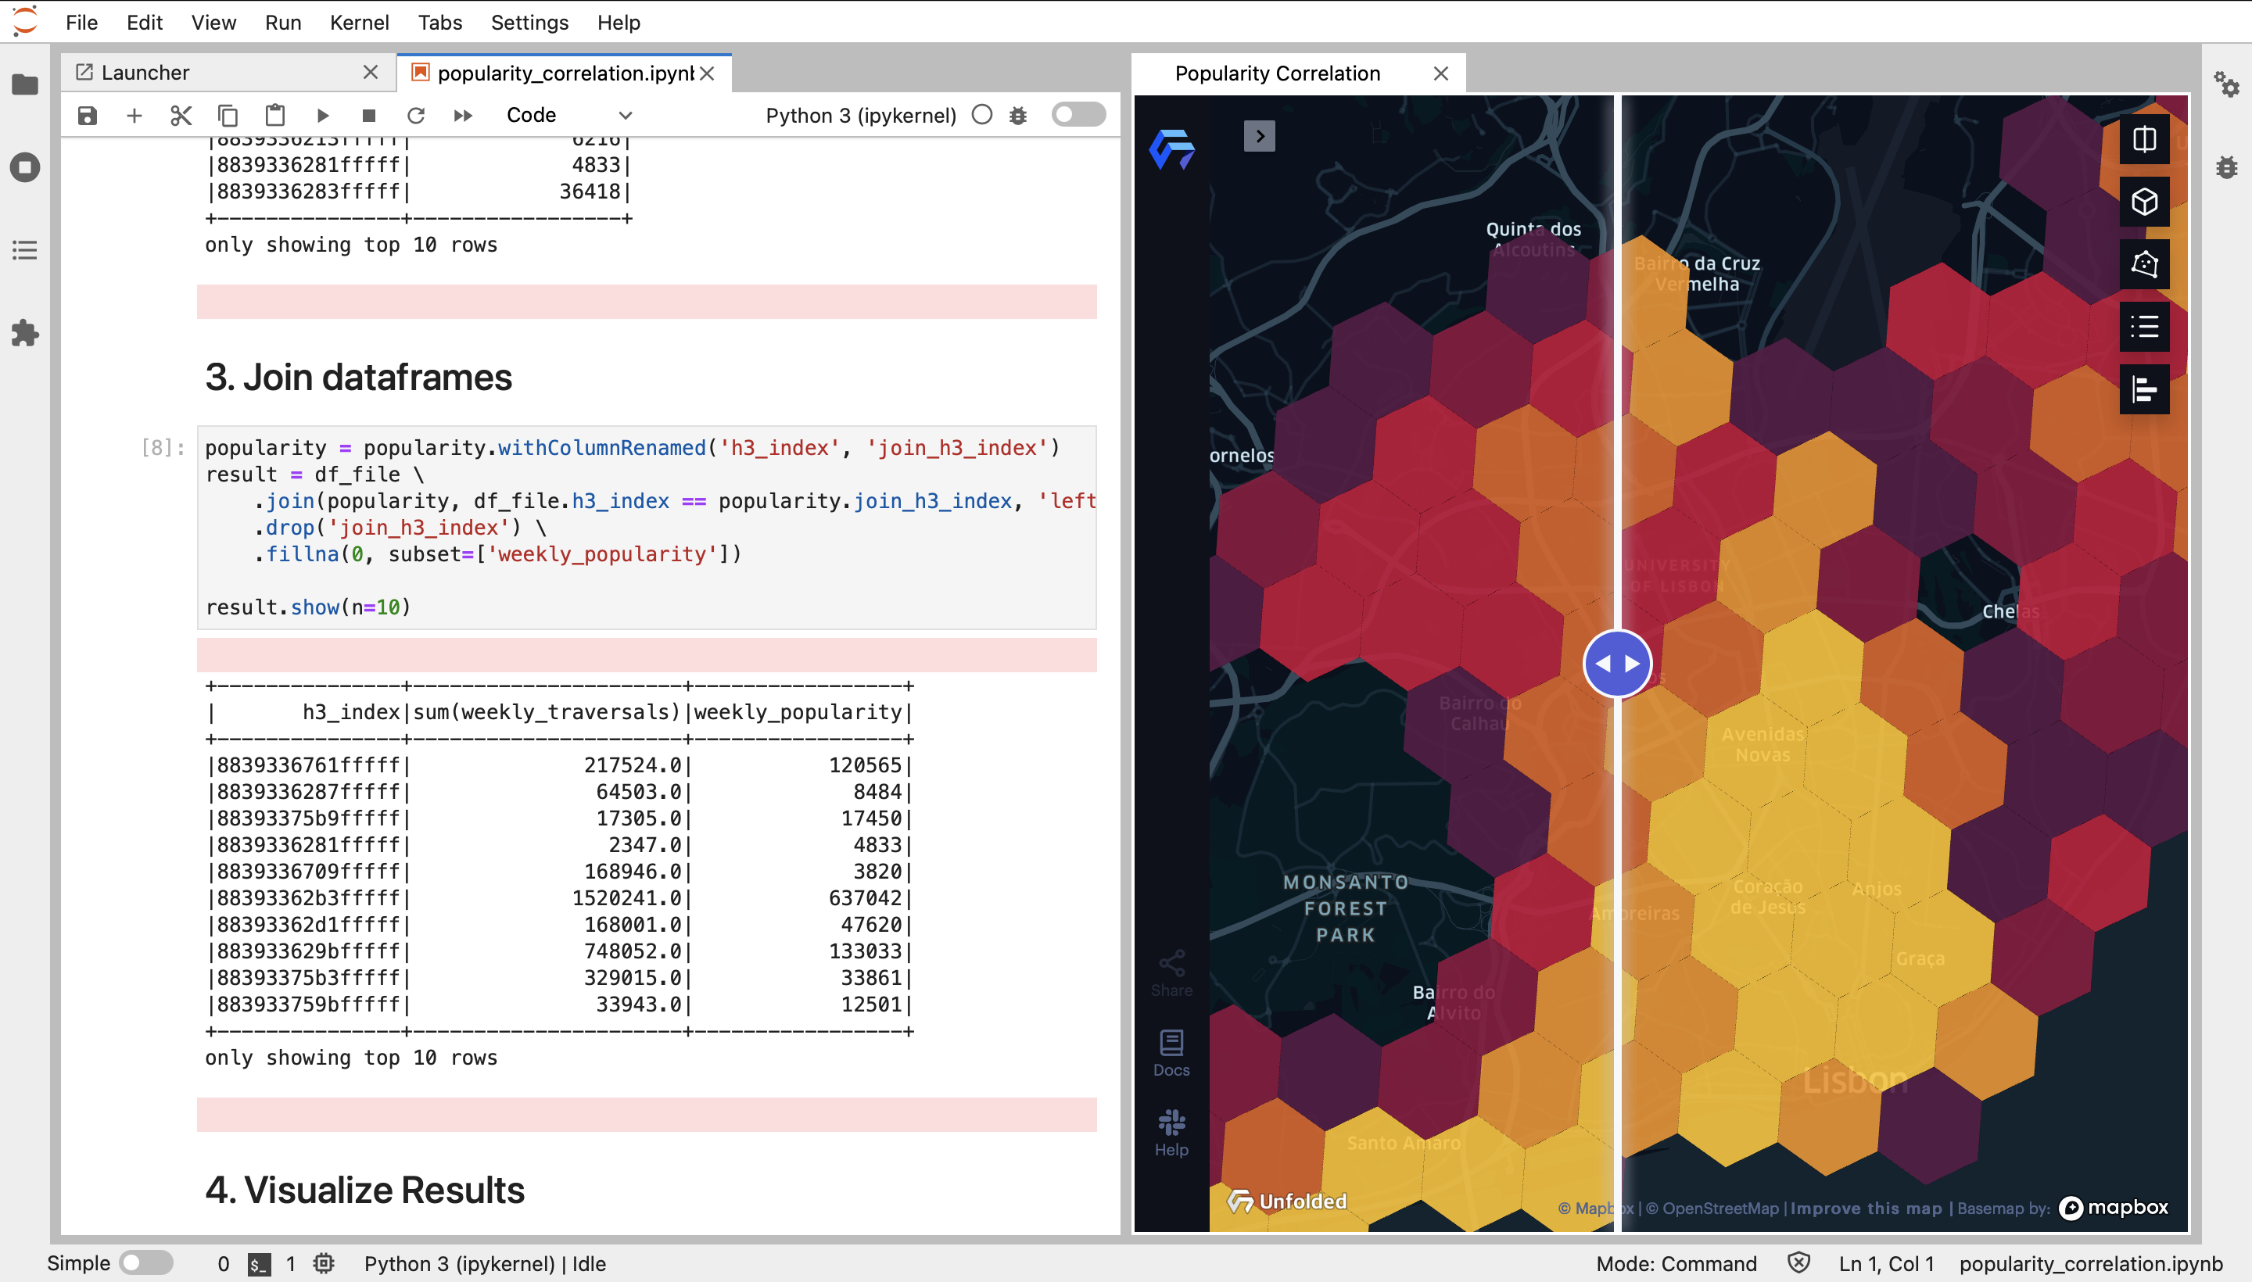This screenshot has width=2252, height=1282.
Task: Run the selected cell with the play icon
Action: (322, 116)
